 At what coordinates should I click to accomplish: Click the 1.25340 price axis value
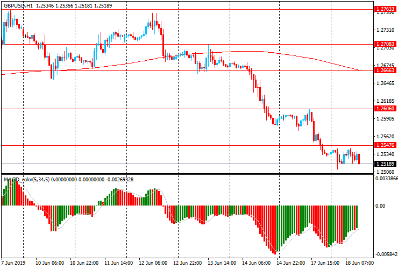point(385,154)
